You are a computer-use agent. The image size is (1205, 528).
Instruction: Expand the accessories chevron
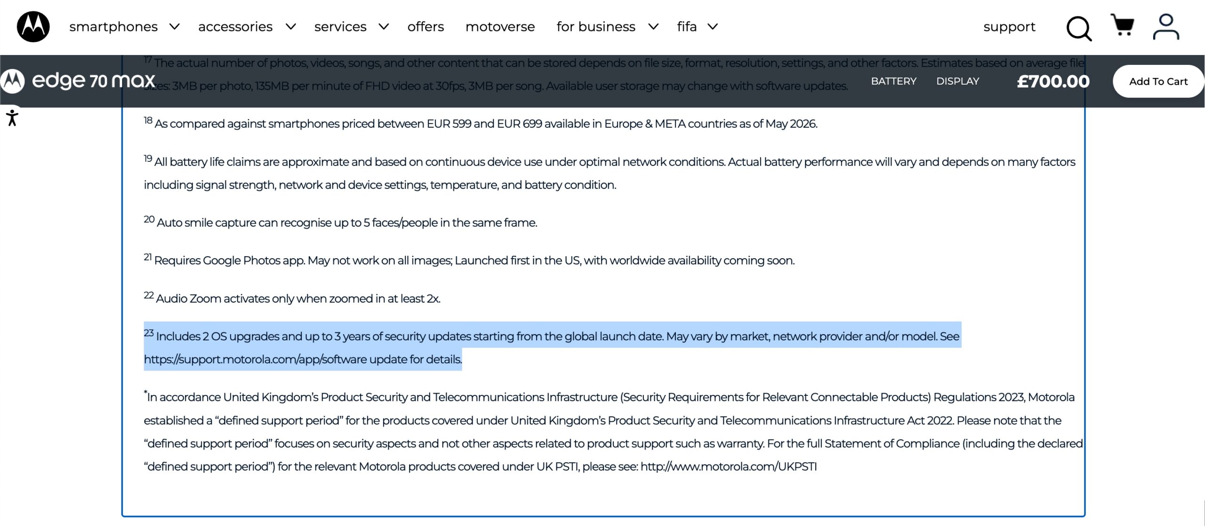291,27
